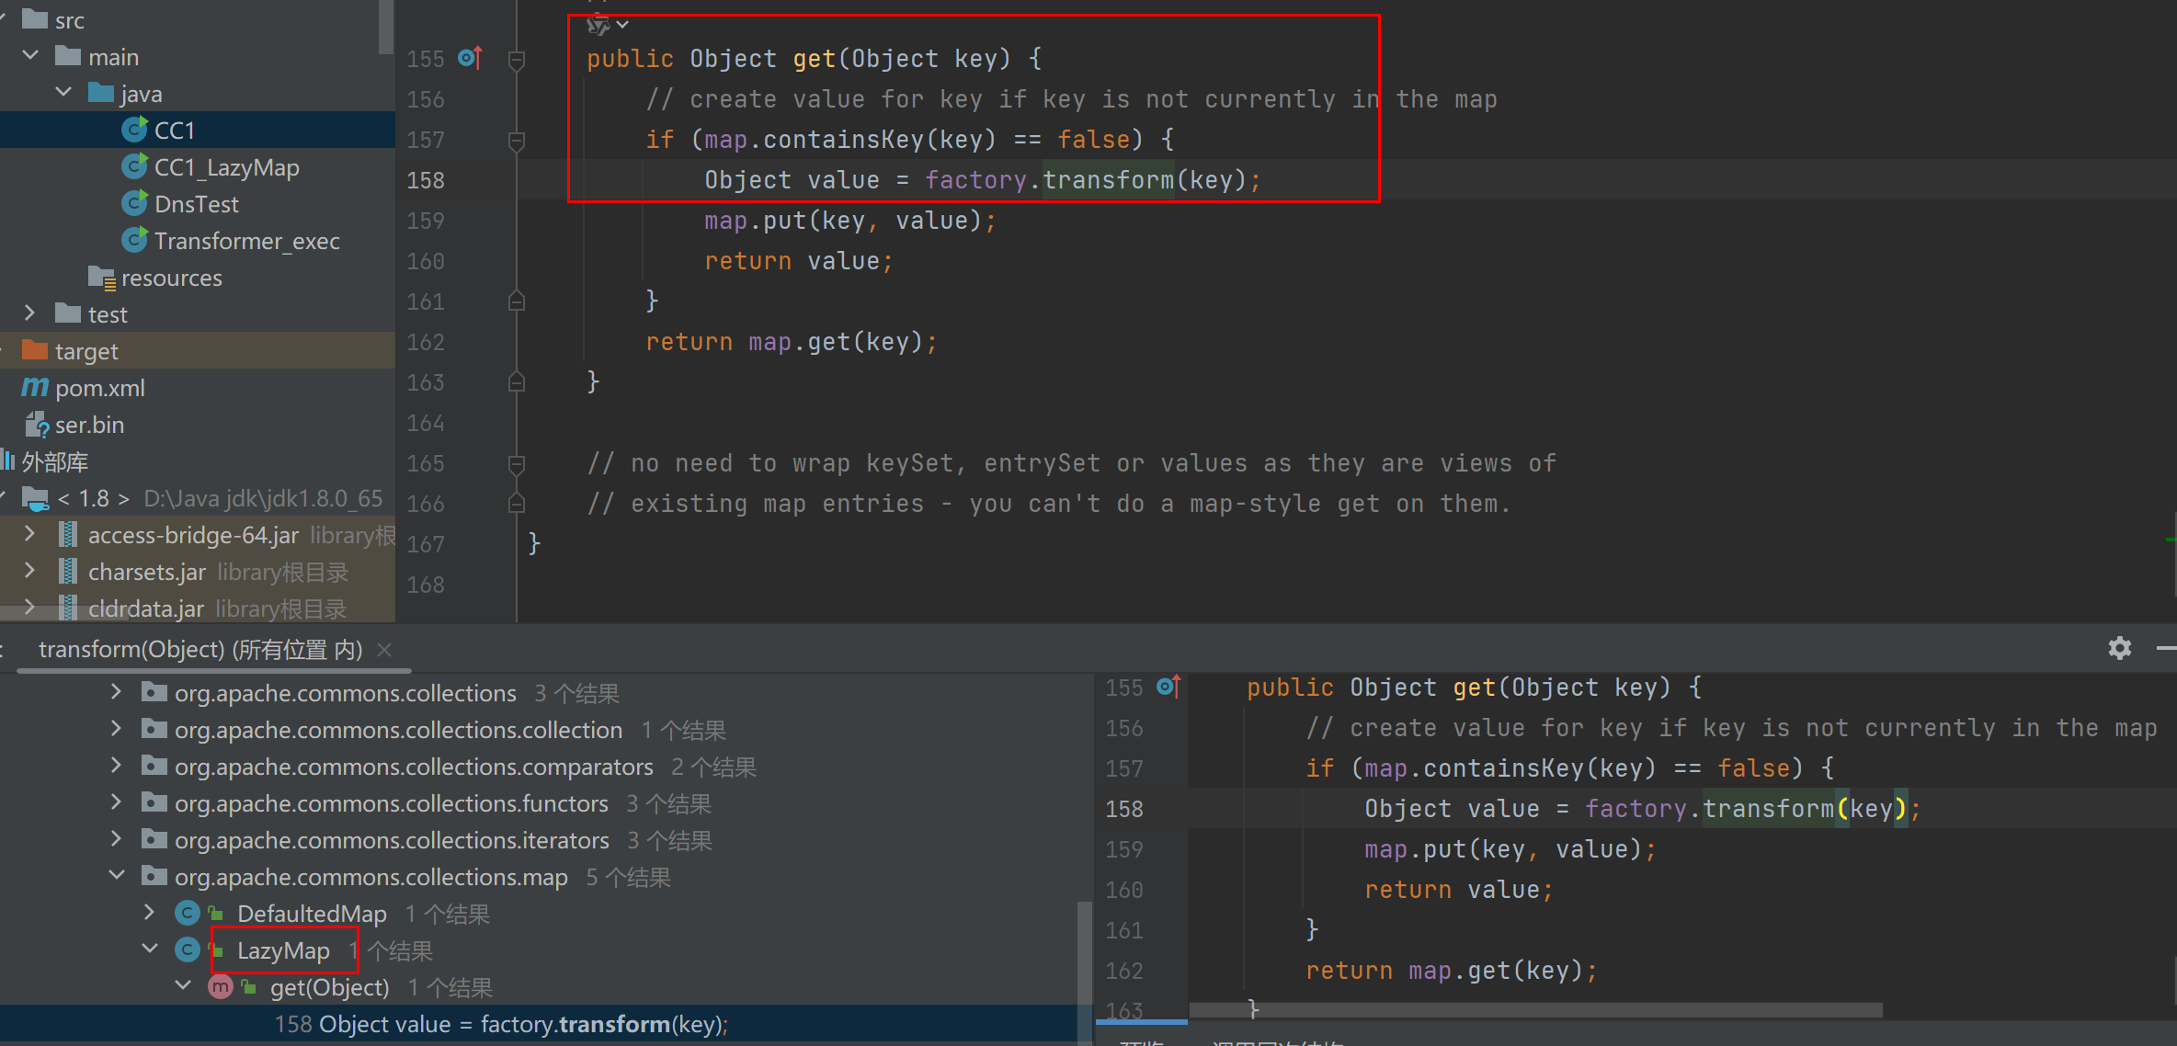Click the CC1 class icon
Image resolution: width=2177 pixels, height=1046 pixels.
click(135, 130)
